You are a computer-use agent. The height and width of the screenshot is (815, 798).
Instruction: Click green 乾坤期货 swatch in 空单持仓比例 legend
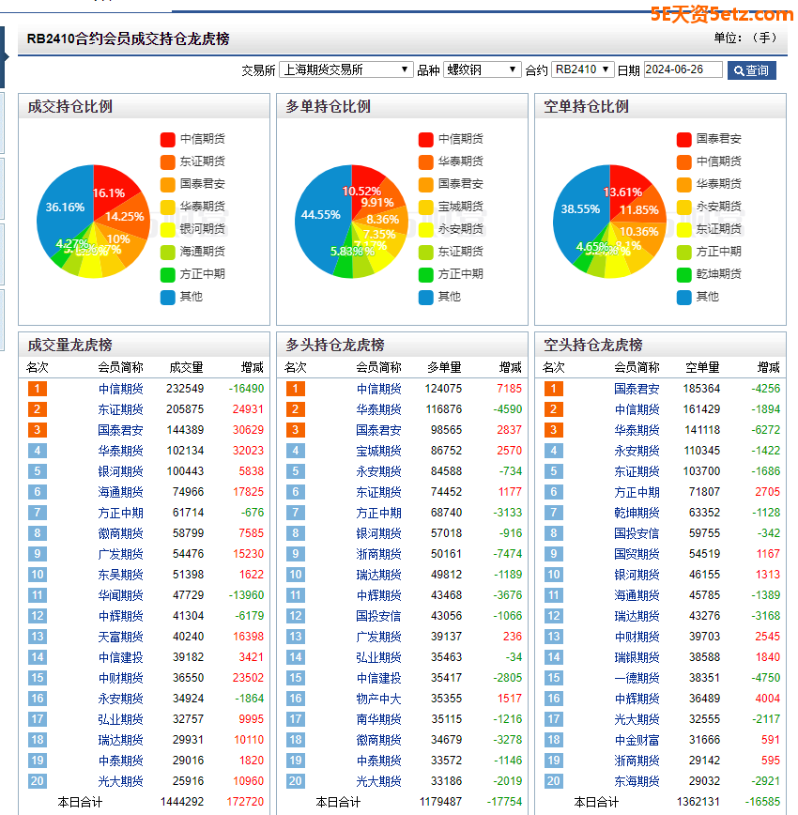pos(683,274)
